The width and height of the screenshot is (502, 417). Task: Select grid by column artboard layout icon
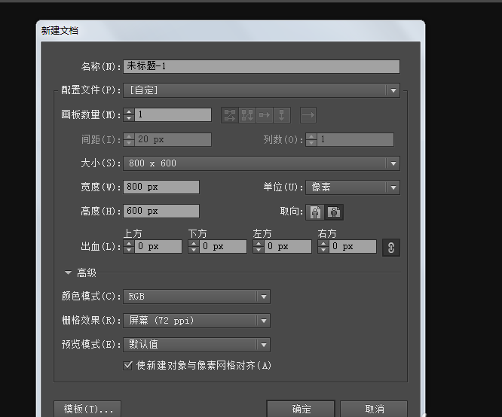tap(247, 115)
